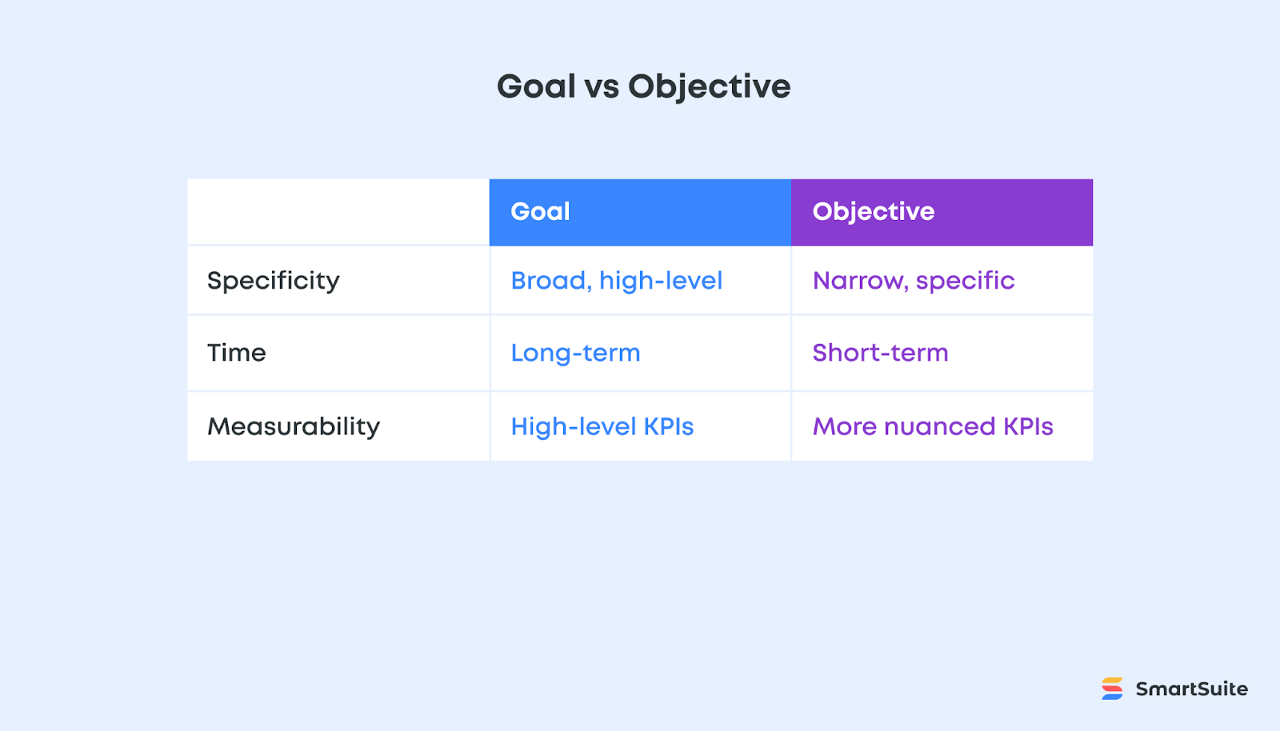
Task: Select the purple Objective column header
Action: coord(942,212)
